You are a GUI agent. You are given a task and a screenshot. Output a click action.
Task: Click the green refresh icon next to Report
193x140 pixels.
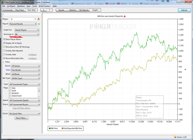(x=39, y=24)
